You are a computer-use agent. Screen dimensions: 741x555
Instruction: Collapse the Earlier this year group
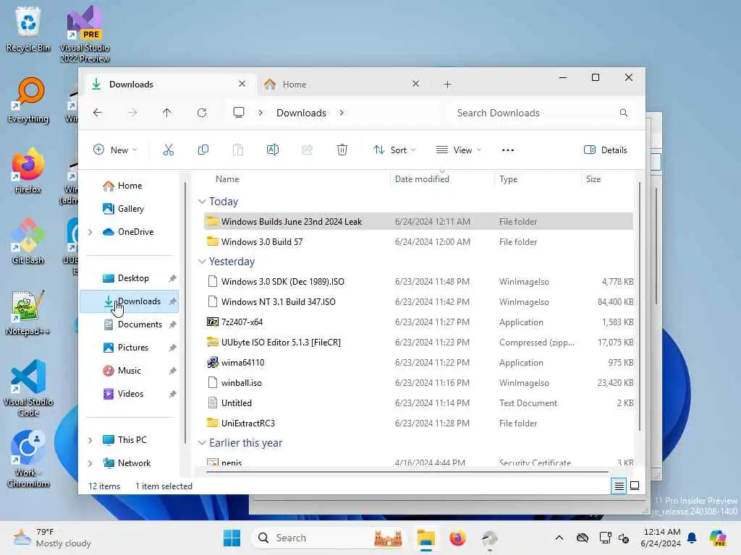[x=203, y=443]
